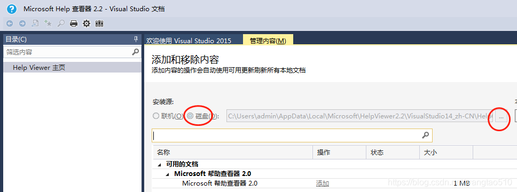The width and height of the screenshot is (517, 192).
Task: Click the magnifier find-in-topic toolbar icon
Action: pos(61,23)
